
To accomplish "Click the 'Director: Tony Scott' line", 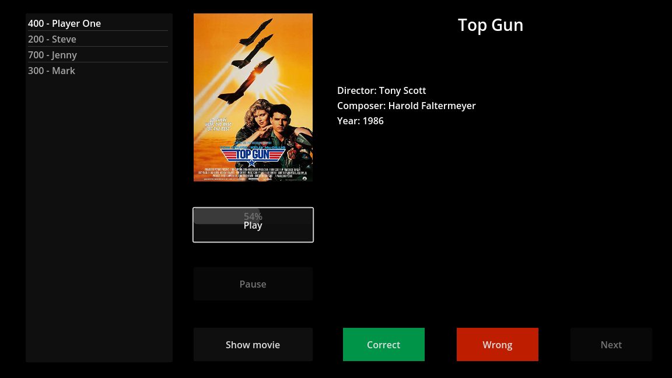I will (x=381, y=90).
